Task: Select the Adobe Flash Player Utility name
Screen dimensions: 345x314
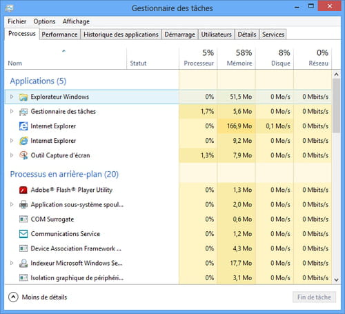Action: [x=72, y=190]
